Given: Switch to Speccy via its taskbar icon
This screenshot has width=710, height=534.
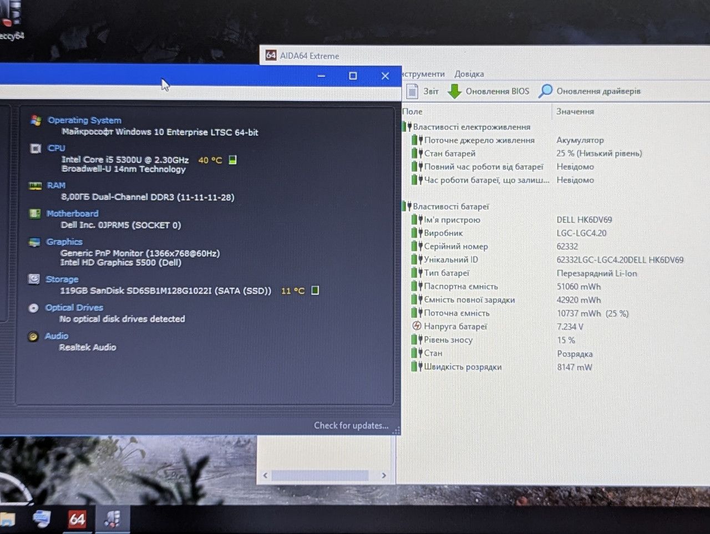Looking at the screenshot, I should click(113, 520).
